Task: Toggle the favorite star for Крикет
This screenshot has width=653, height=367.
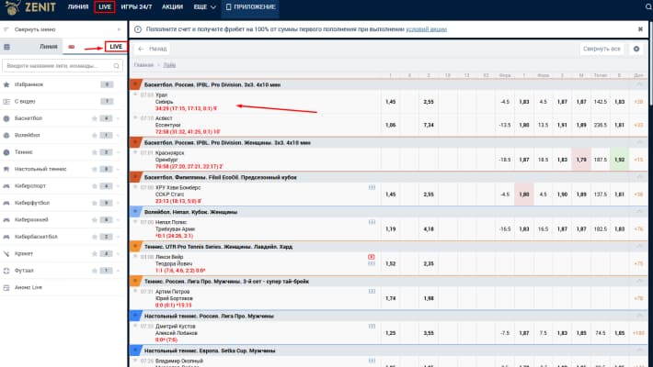Action: click(x=95, y=253)
